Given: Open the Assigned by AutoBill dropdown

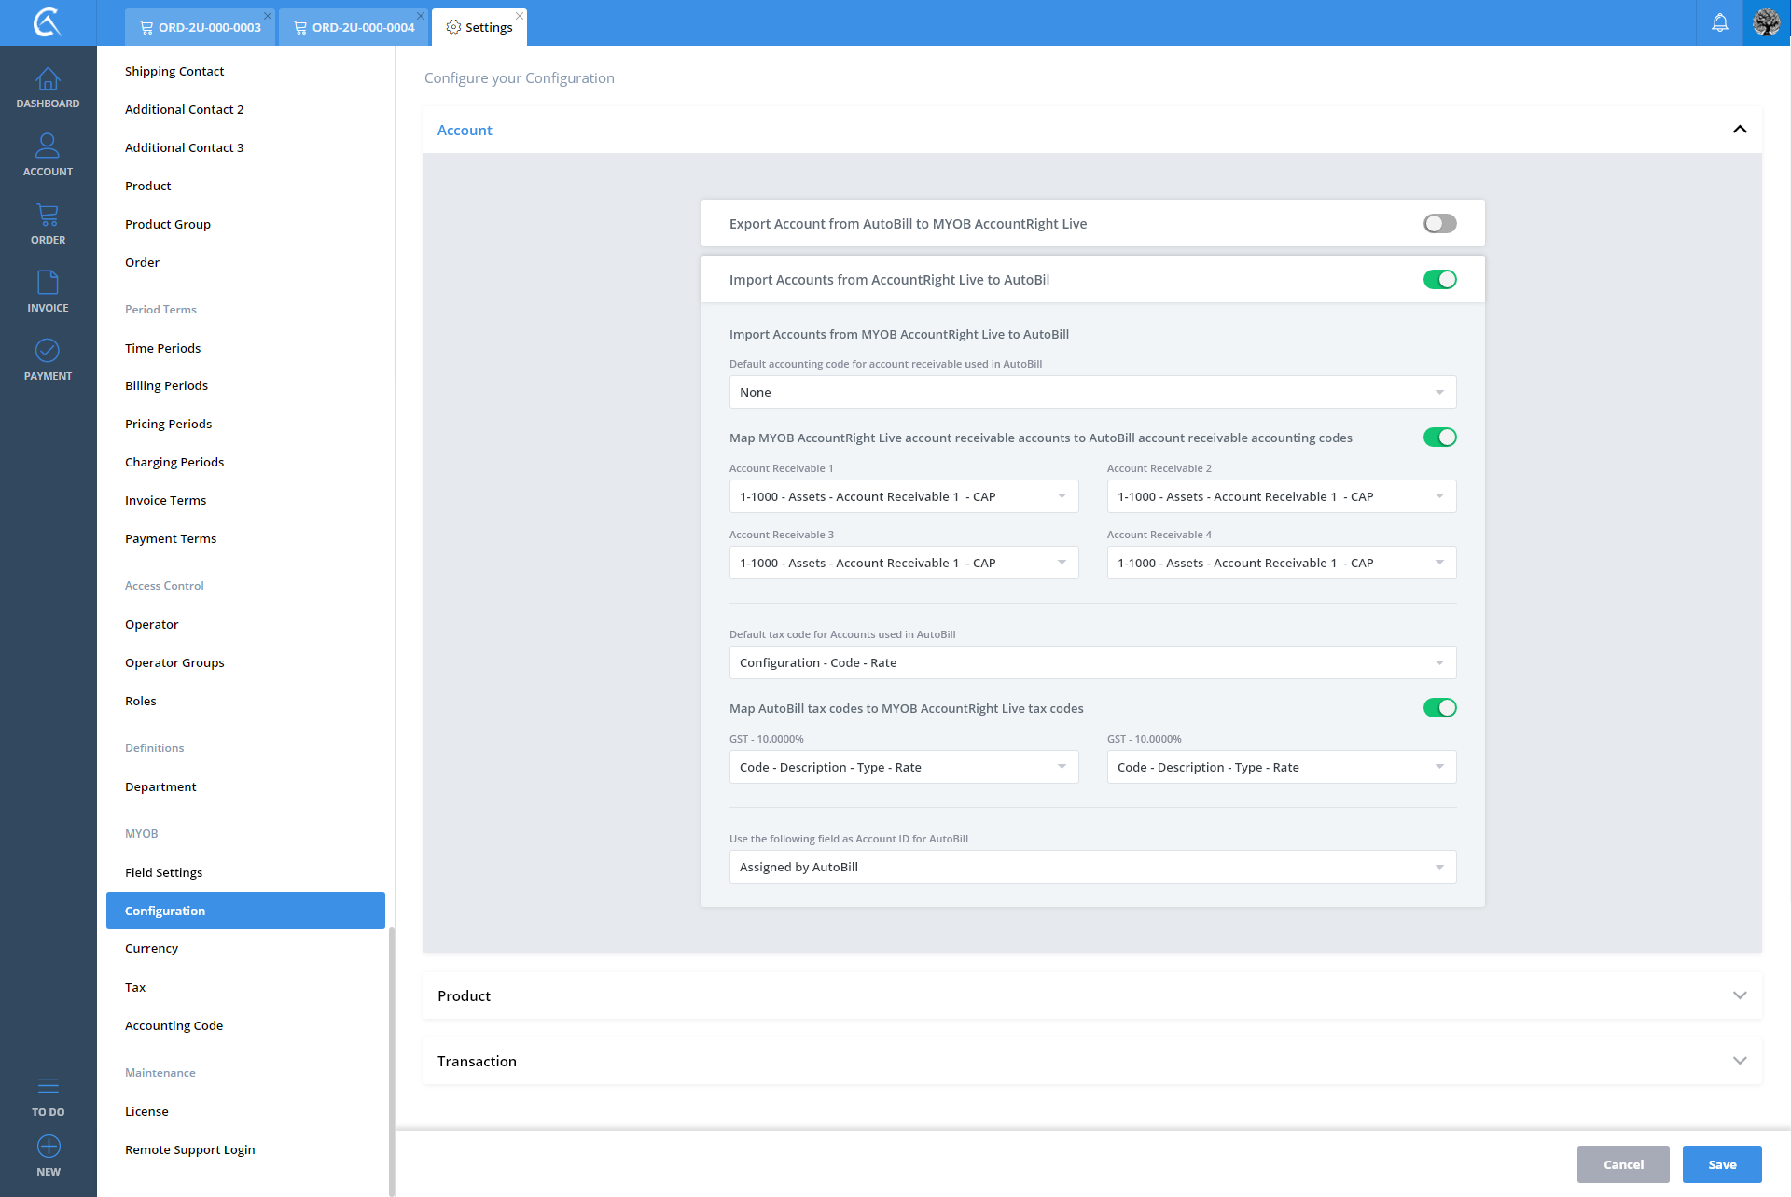Looking at the screenshot, I should click(x=1091, y=867).
